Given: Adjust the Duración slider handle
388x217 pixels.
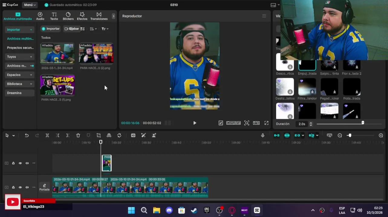Looking at the screenshot, I should coord(363,123).
